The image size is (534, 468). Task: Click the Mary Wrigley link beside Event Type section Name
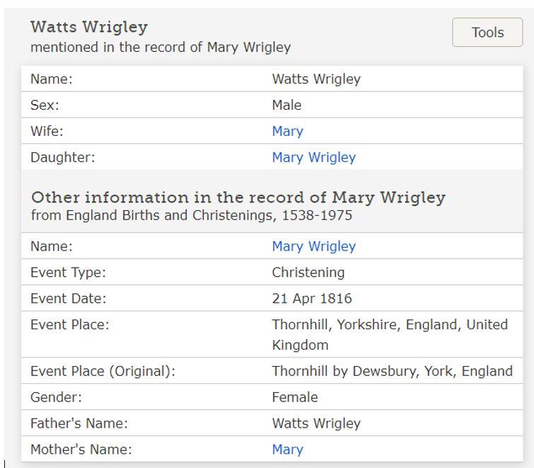tap(313, 246)
